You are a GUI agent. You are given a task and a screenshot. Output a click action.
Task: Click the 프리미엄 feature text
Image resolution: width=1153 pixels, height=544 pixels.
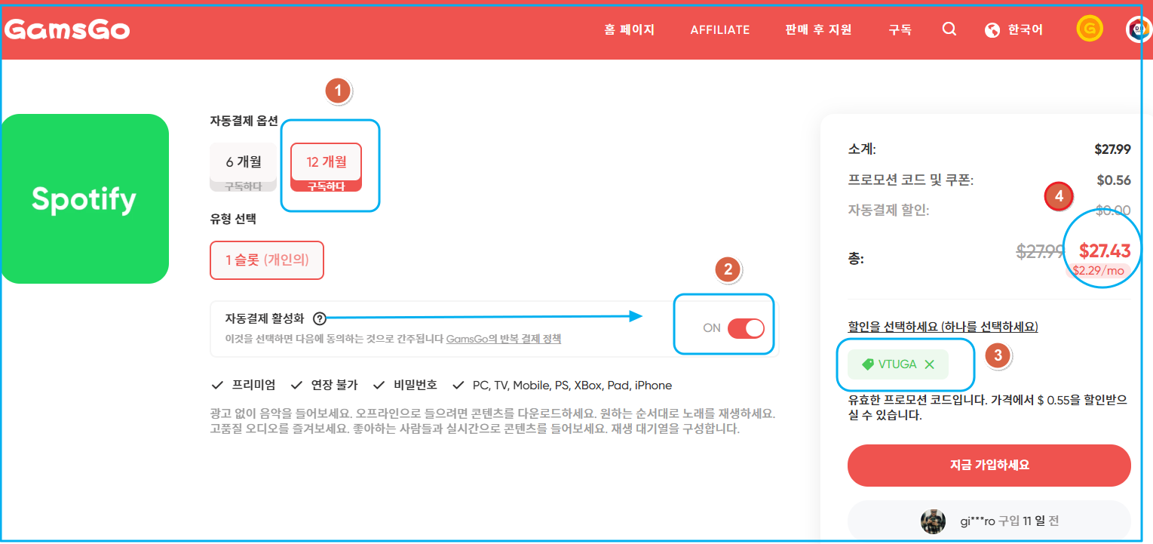[x=253, y=385]
